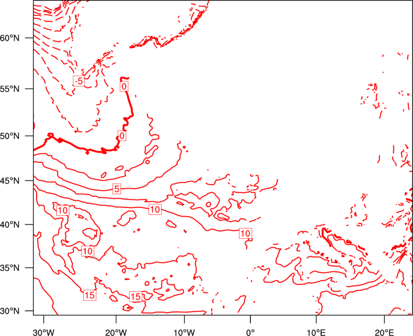This screenshot has width=413, height=336.
Task: Click the 0 contour label near 55°N
Action: (124, 86)
